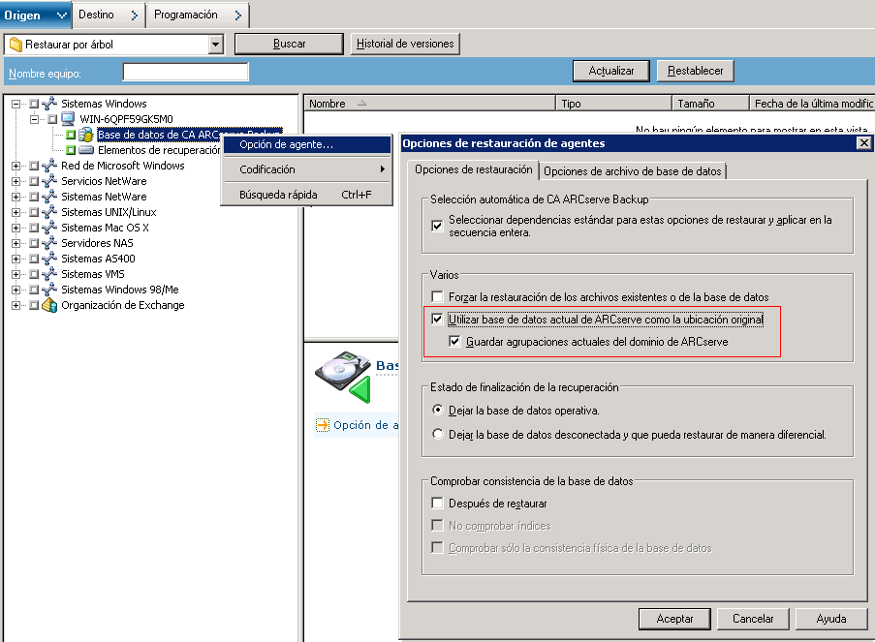Toggle Seleccionar dependencias estándar checkbox

click(438, 226)
